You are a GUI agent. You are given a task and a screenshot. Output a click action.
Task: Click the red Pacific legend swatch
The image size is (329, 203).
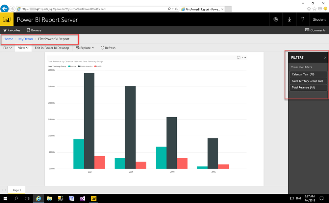point(95,66)
